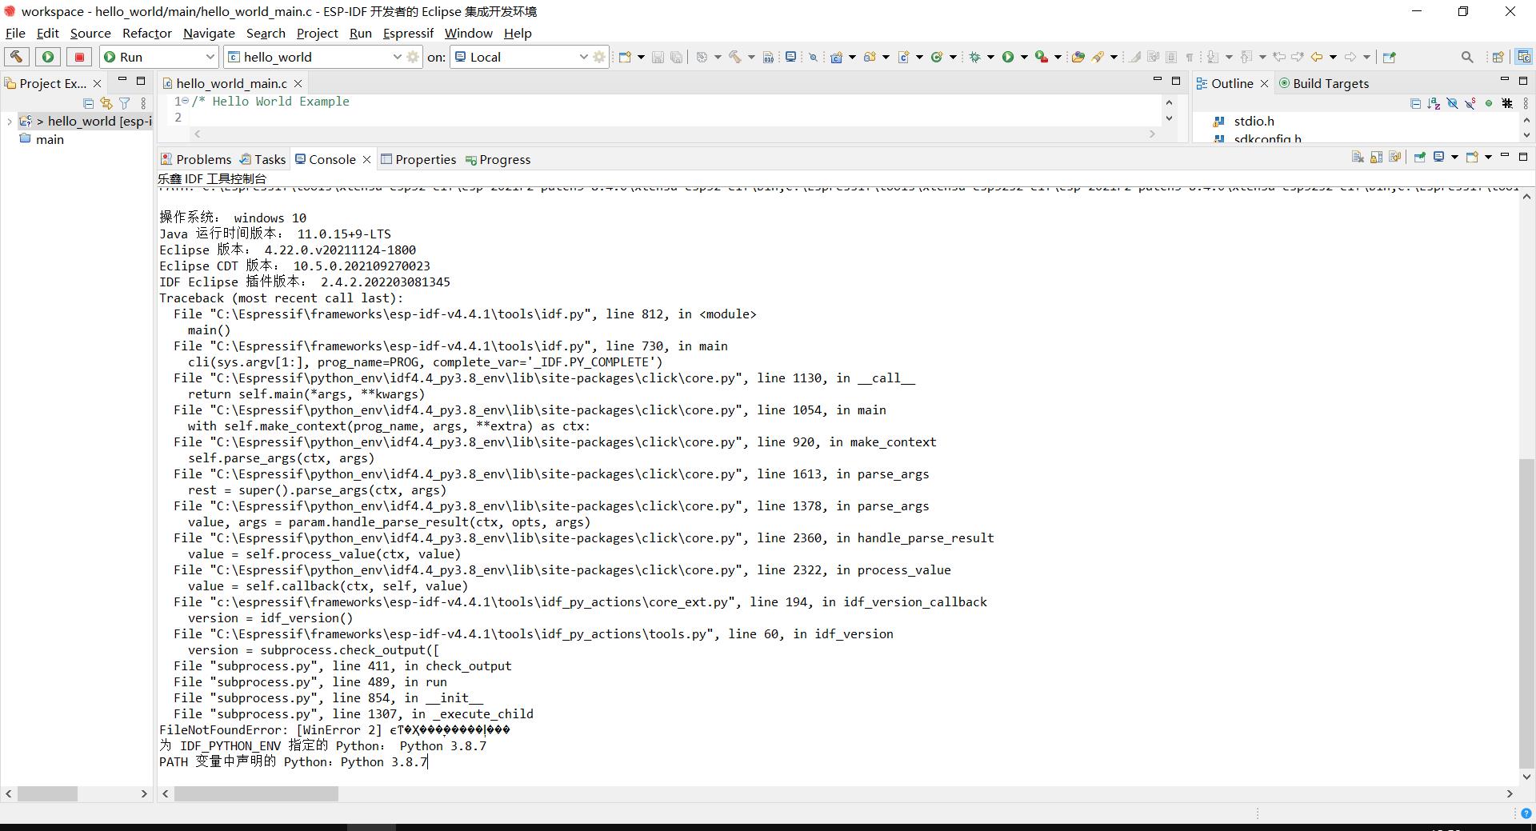Click the toolbar Search magnifier icon
Screen dimensions: 1536x831
(1466, 57)
